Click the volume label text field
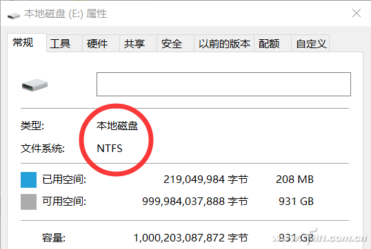Viewport: 371px width, 249px height. (x=223, y=84)
